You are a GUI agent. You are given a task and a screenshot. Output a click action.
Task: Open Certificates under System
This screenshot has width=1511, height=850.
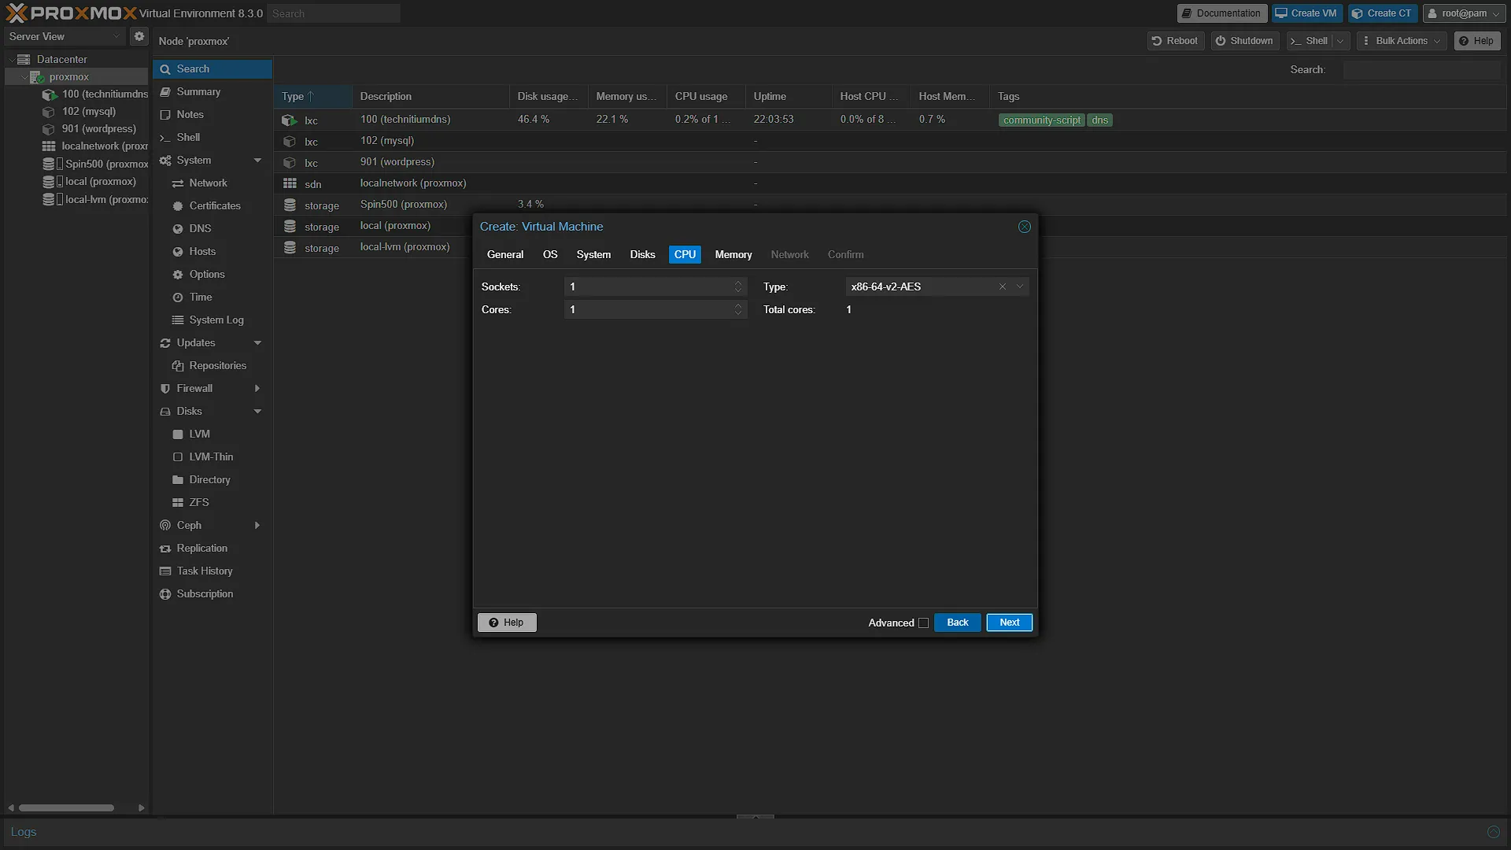212,206
